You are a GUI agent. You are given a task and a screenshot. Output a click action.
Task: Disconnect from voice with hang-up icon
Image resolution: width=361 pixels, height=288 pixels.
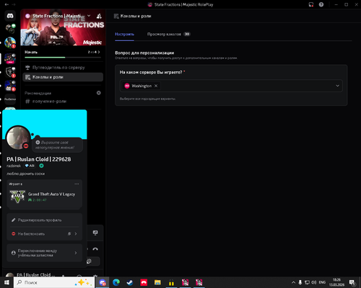[95, 249]
